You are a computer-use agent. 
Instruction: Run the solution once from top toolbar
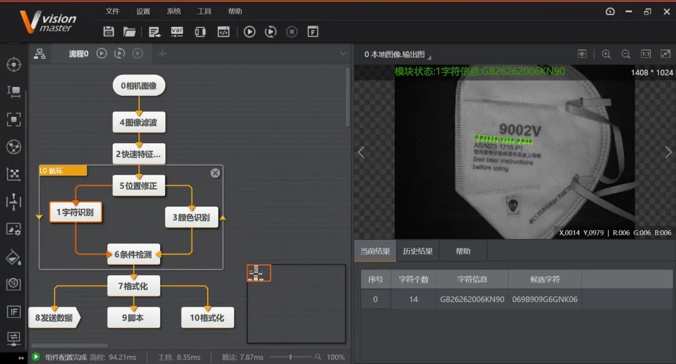[x=250, y=32]
